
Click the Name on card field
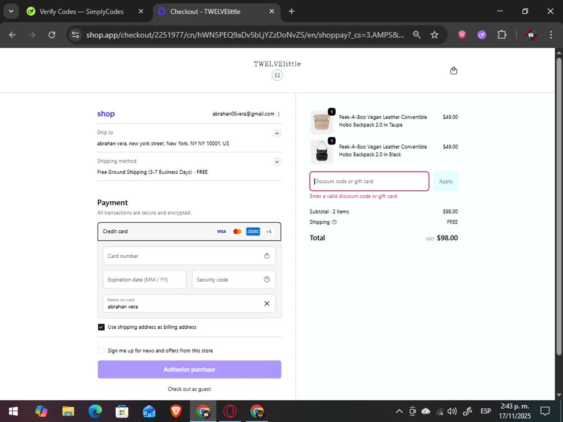click(189, 303)
